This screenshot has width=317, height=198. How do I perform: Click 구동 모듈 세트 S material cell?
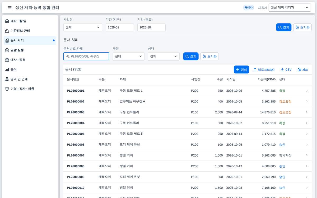[x=131, y=134]
